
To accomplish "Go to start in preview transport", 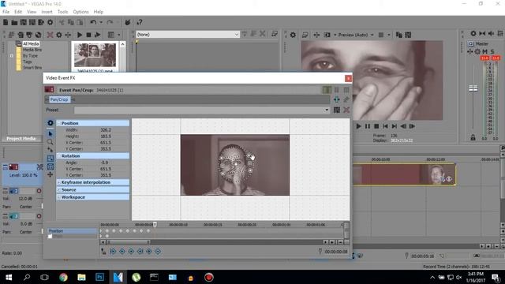I will click(x=385, y=126).
